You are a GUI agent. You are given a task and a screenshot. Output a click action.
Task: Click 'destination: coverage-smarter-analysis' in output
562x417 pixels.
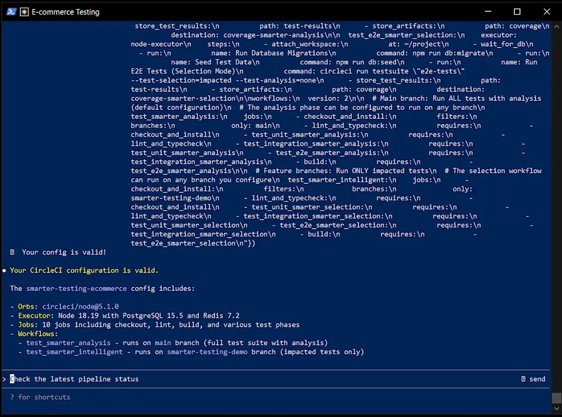tap(247, 35)
